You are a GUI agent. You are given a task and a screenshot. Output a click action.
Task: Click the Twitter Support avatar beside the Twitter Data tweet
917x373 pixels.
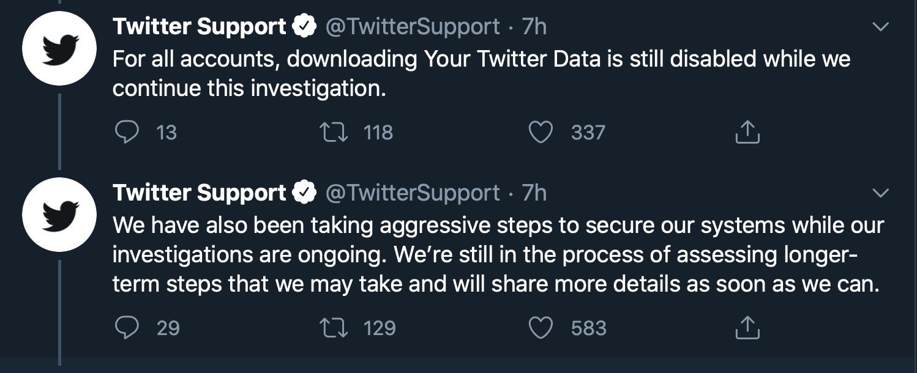coord(59,48)
